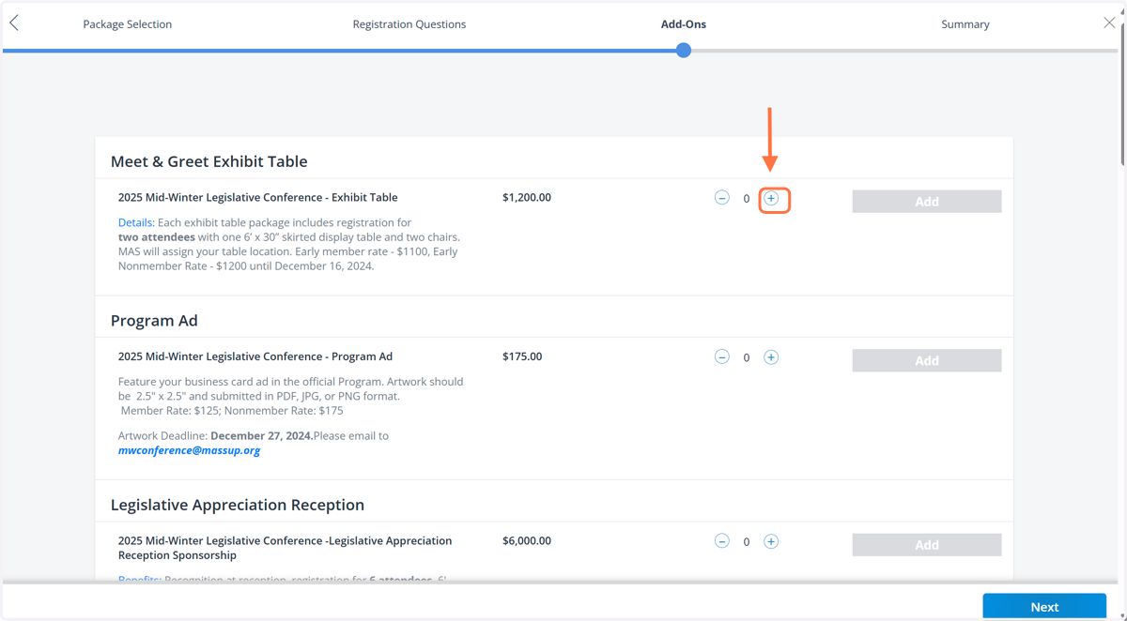Select the Add-Ons step
This screenshot has width=1127, height=621.
(684, 24)
